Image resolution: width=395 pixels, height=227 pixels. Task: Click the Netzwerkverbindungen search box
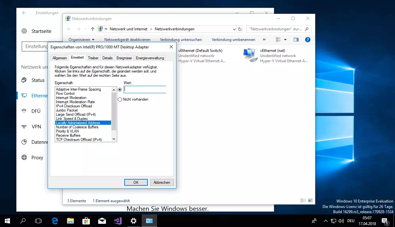pyautogui.click(x=279, y=29)
